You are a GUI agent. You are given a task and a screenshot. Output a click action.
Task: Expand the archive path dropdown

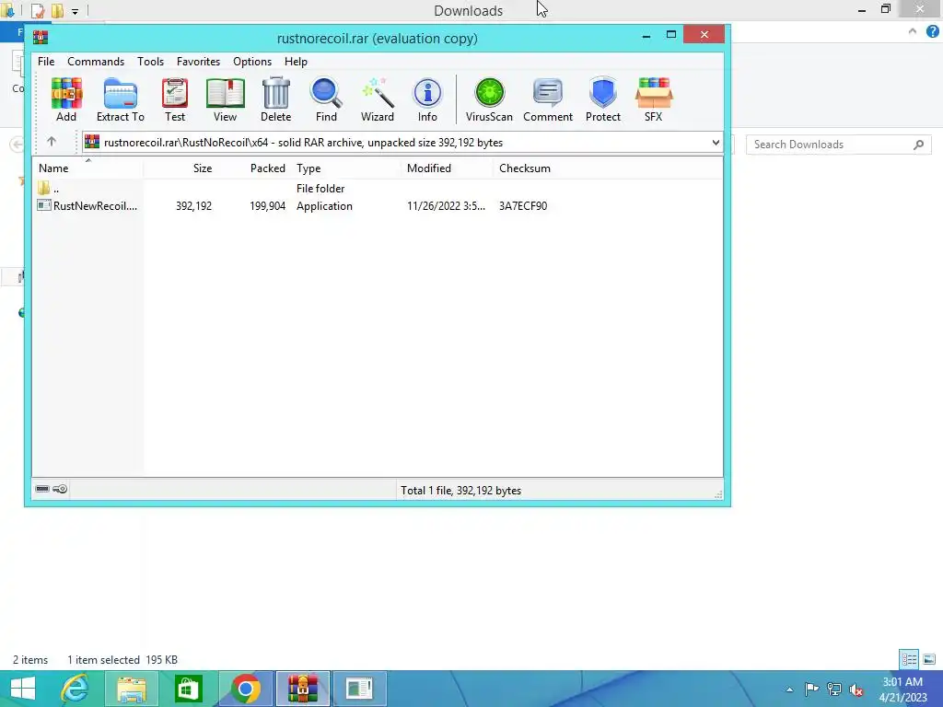tap(716, 143)
